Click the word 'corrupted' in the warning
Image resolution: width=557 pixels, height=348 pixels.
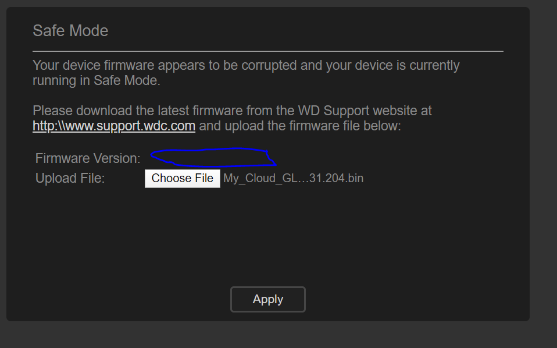click(269, 65)
